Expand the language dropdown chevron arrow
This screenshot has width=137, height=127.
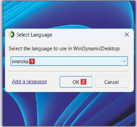[124, 61]
